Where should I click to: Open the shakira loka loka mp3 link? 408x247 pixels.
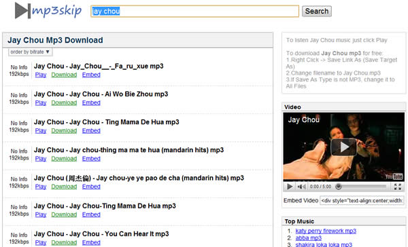click(324, 245)
